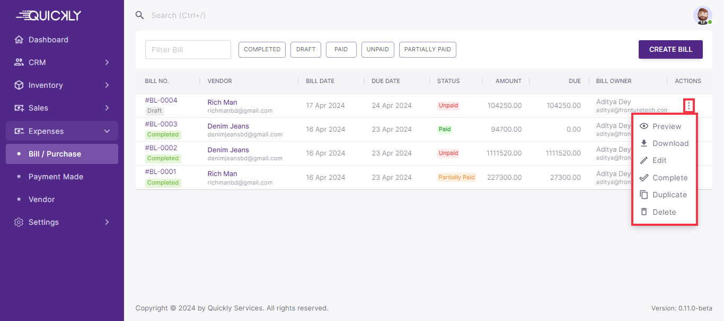Toggle the PARTIALLY PAID filter chip
Image resolution: width=724 pixels, height=321 pixels.
(427, 50)
